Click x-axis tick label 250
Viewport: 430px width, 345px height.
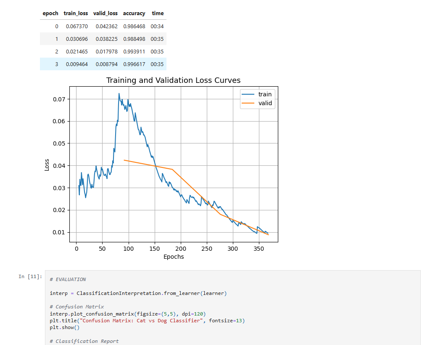pos(207,249)
